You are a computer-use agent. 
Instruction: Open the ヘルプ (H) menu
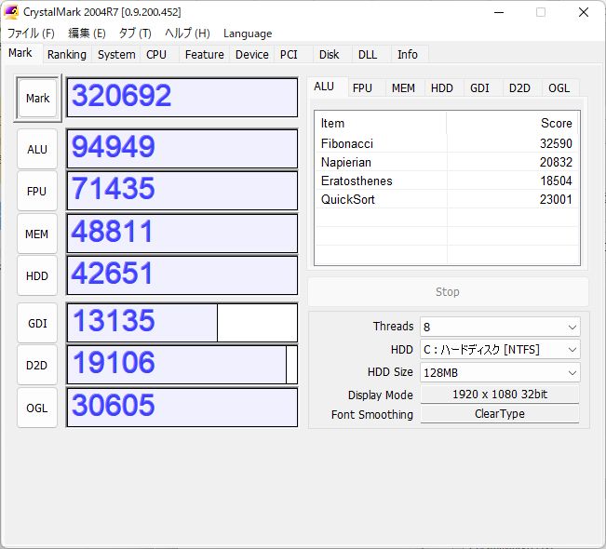187,33
